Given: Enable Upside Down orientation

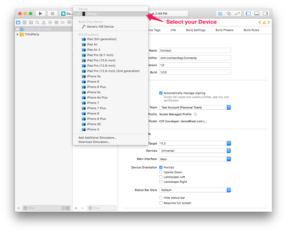Looking at the screenshot, I should (x=161, y=172).
